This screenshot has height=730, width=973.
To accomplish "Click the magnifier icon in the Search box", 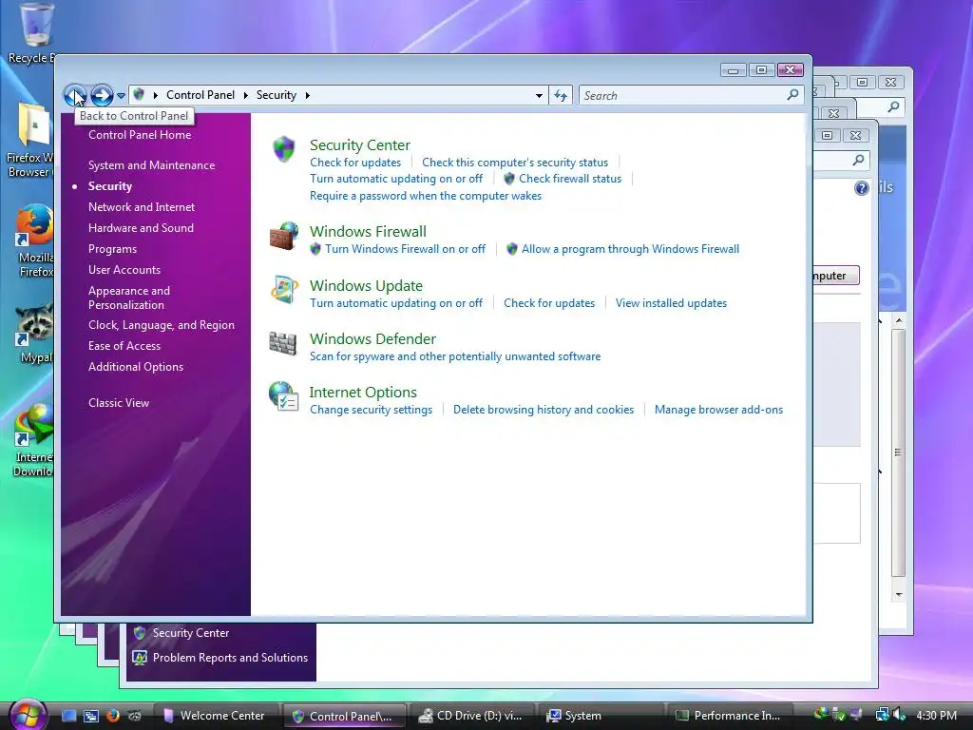I will [792, 94].
